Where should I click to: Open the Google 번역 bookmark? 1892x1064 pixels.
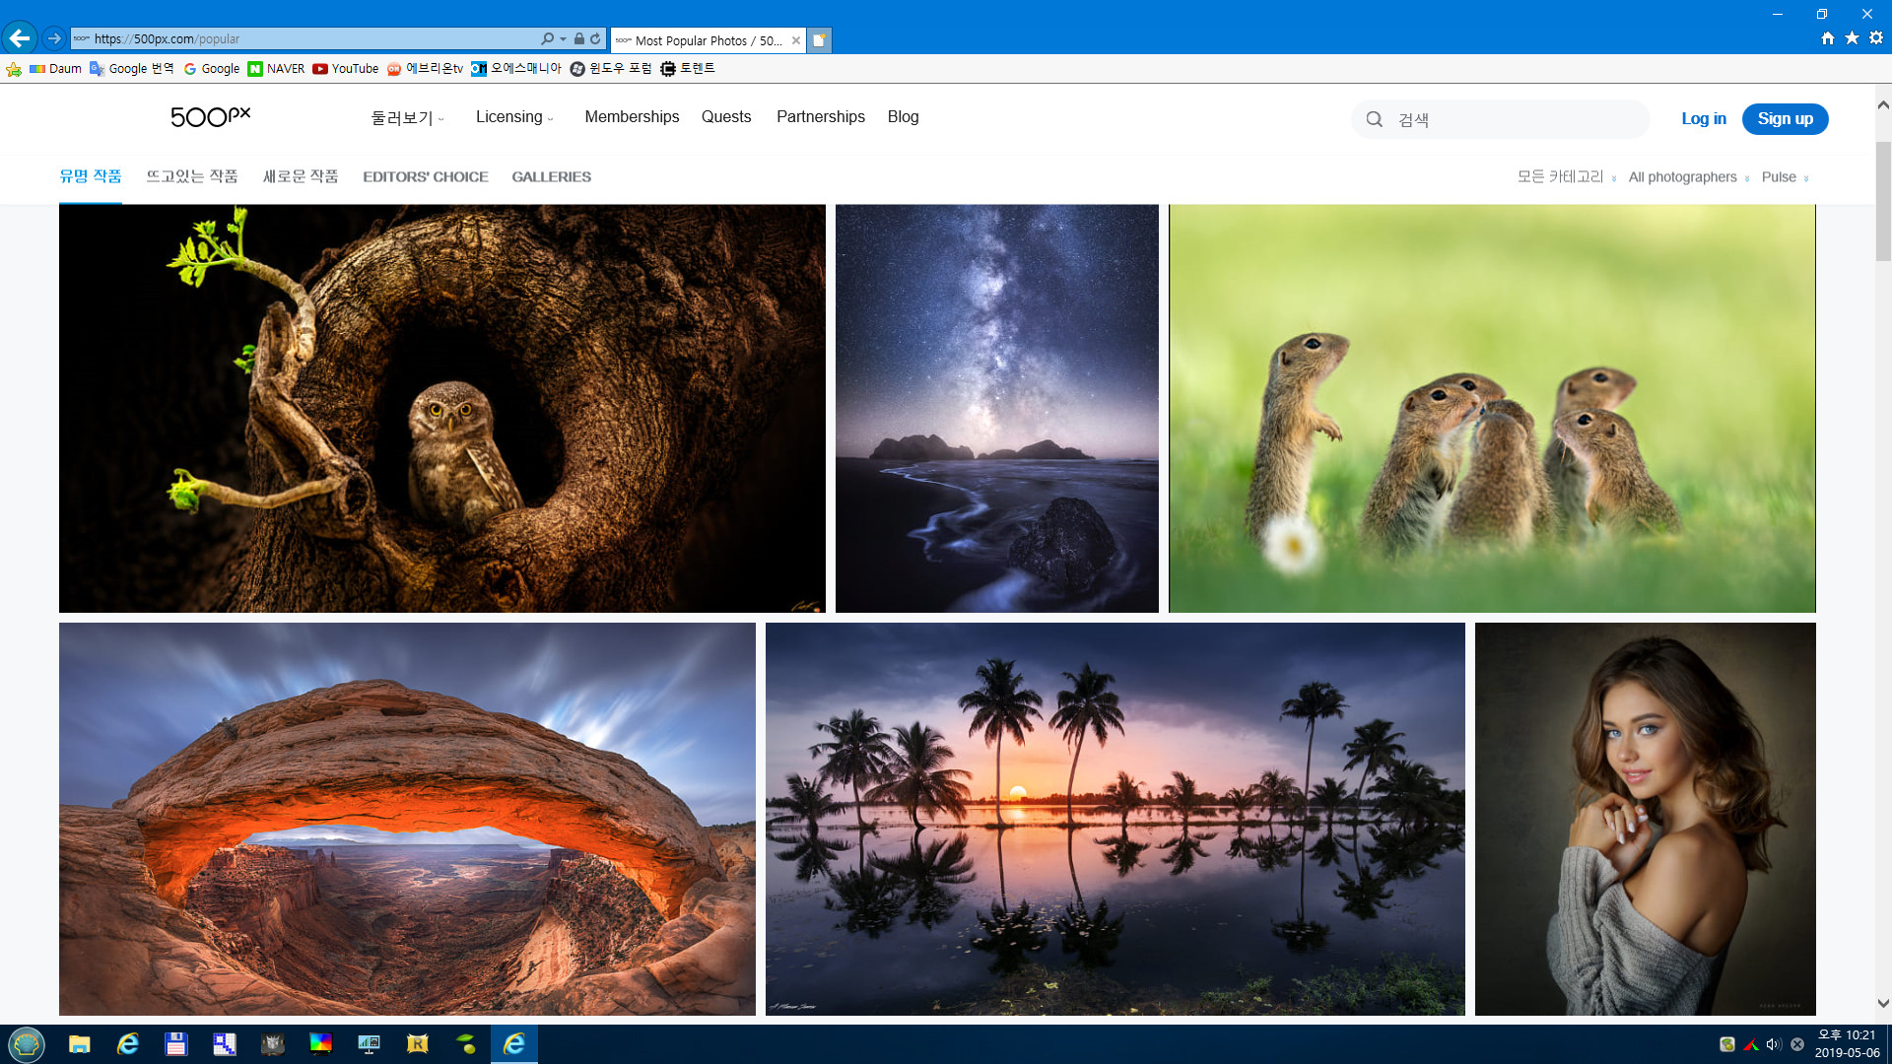tap(131, 69)
